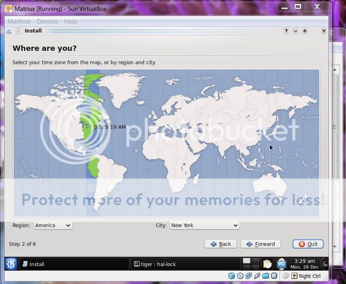Click the hard disk activity status icon

231,276
